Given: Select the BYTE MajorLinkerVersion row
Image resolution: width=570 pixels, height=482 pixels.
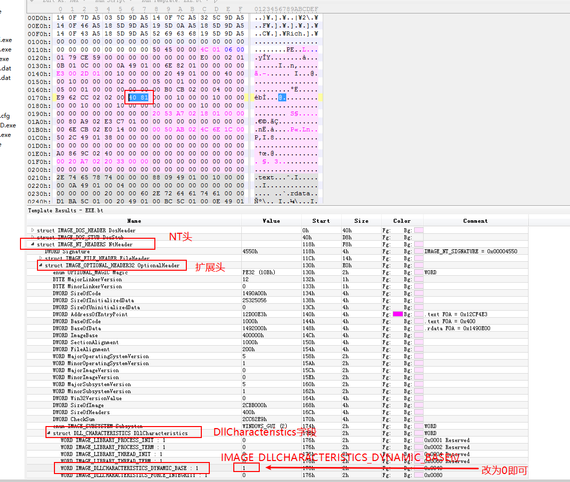Looking at the screenshot, I should pos(277,279).
